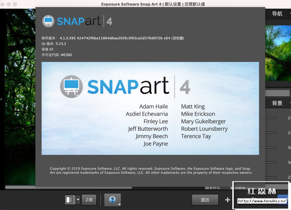This screenshot has height=210, width=291.
Task: Click the large number 4 in splash banner
Action: coord(185,87)
